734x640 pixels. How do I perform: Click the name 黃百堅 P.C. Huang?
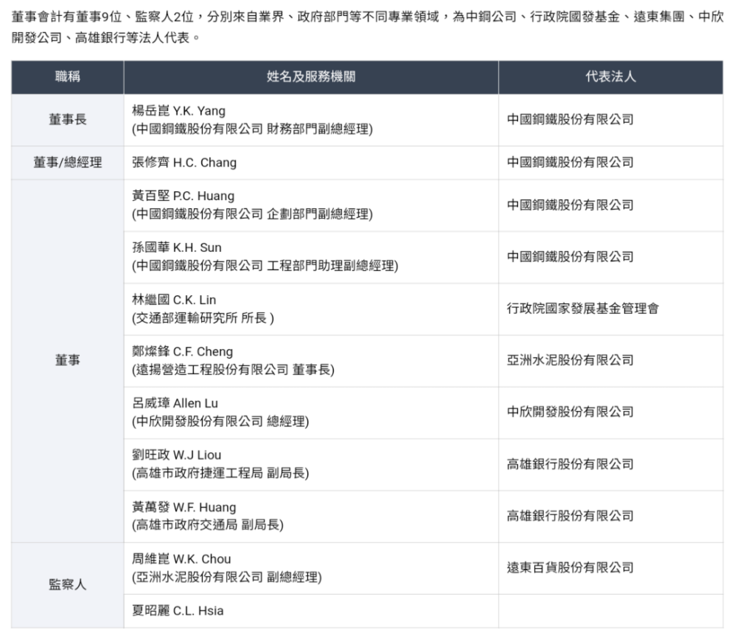[183, 196]
